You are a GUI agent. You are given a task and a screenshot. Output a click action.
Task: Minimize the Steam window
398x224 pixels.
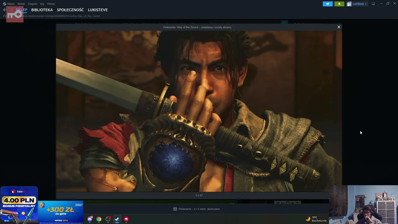click(381, 4)
